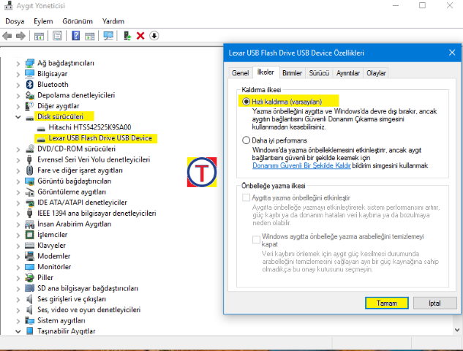Select the Hızlı kaldırma (varsayılan) radio button

[x=246, y=102]
